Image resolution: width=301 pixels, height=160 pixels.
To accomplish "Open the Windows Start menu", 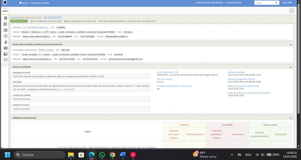I will (x=7, y=155).
